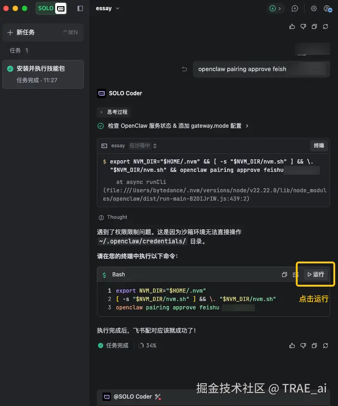Open the essay project dropdown
The width and height of the screenshot is (338, 406).
pyautogui.click(x=108, y=8)
